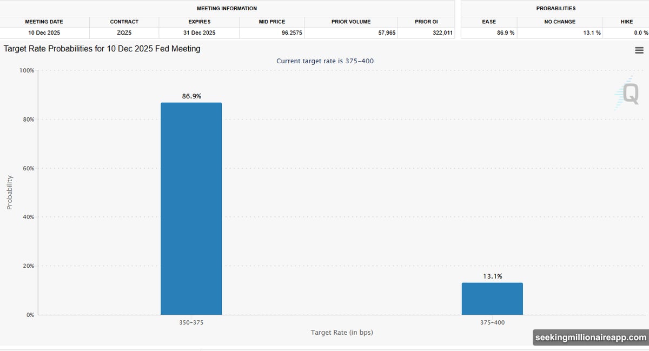Click the MEETING INFORMATION section heading
This screenshot has height=351, width=649.
227,9
